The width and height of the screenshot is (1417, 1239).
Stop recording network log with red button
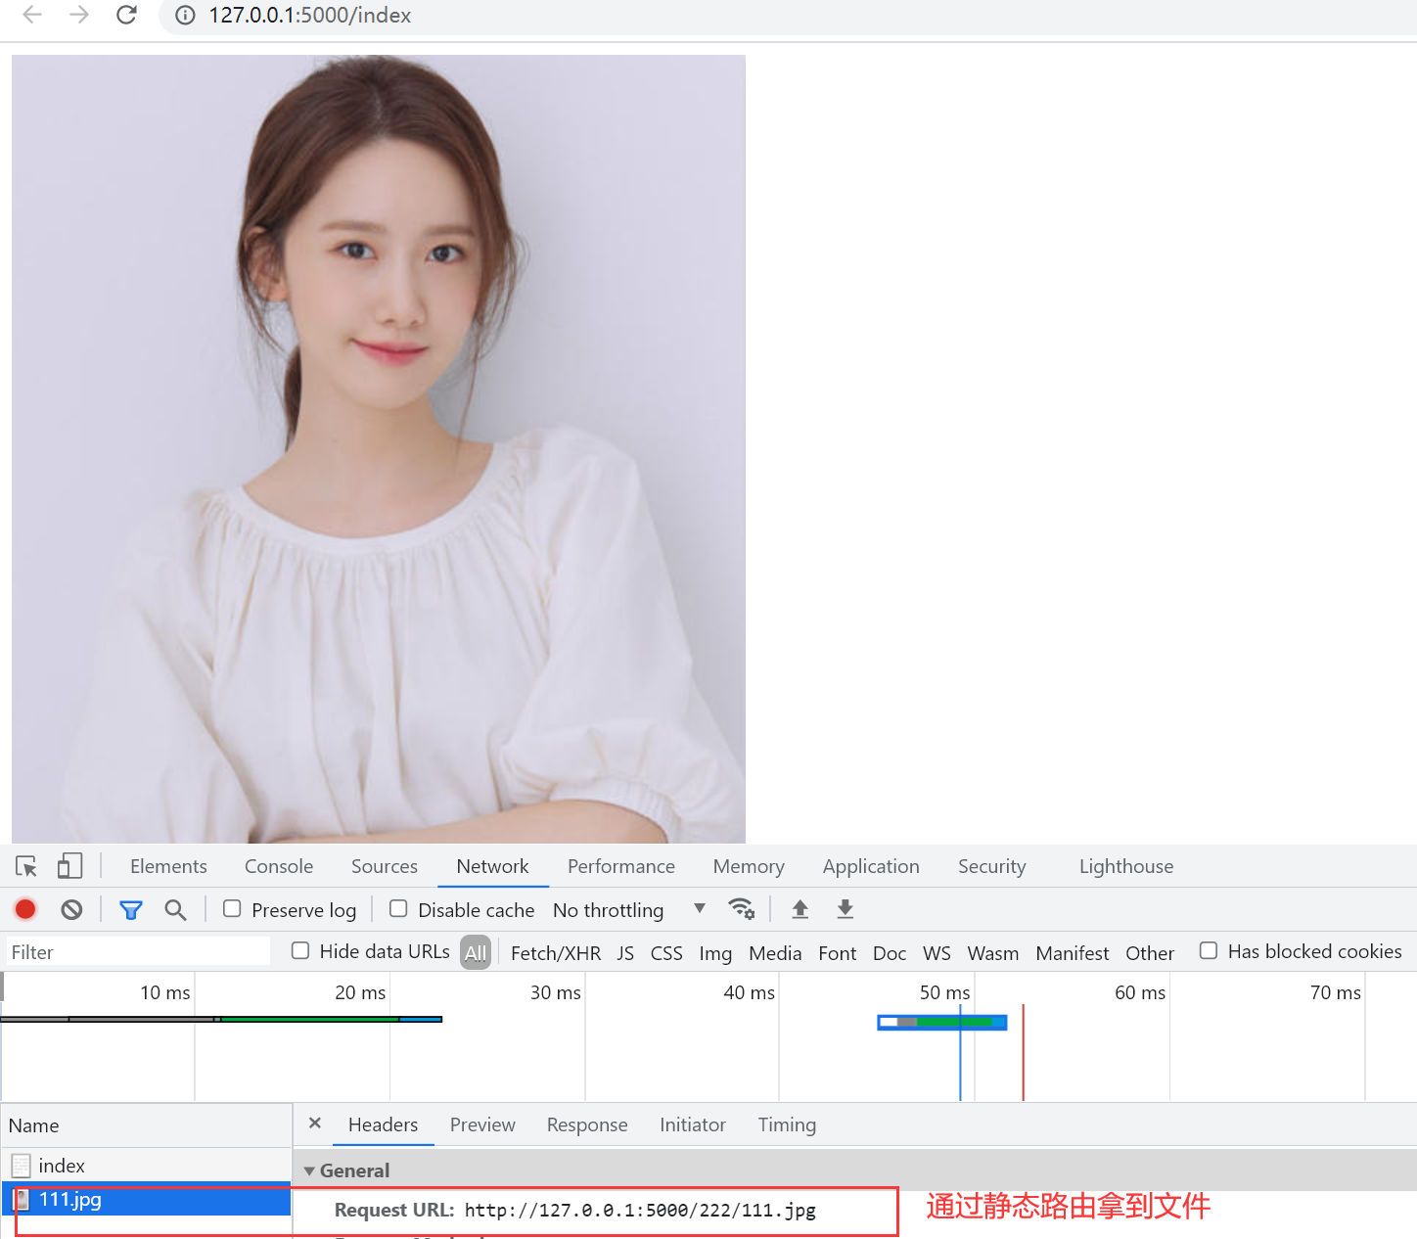click(x=25, y=909)
